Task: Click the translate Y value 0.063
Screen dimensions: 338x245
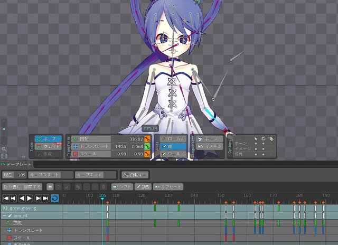Action: [137, 147]
